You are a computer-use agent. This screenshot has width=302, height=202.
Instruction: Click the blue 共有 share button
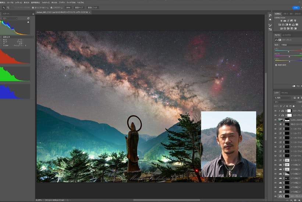(296, 8)
